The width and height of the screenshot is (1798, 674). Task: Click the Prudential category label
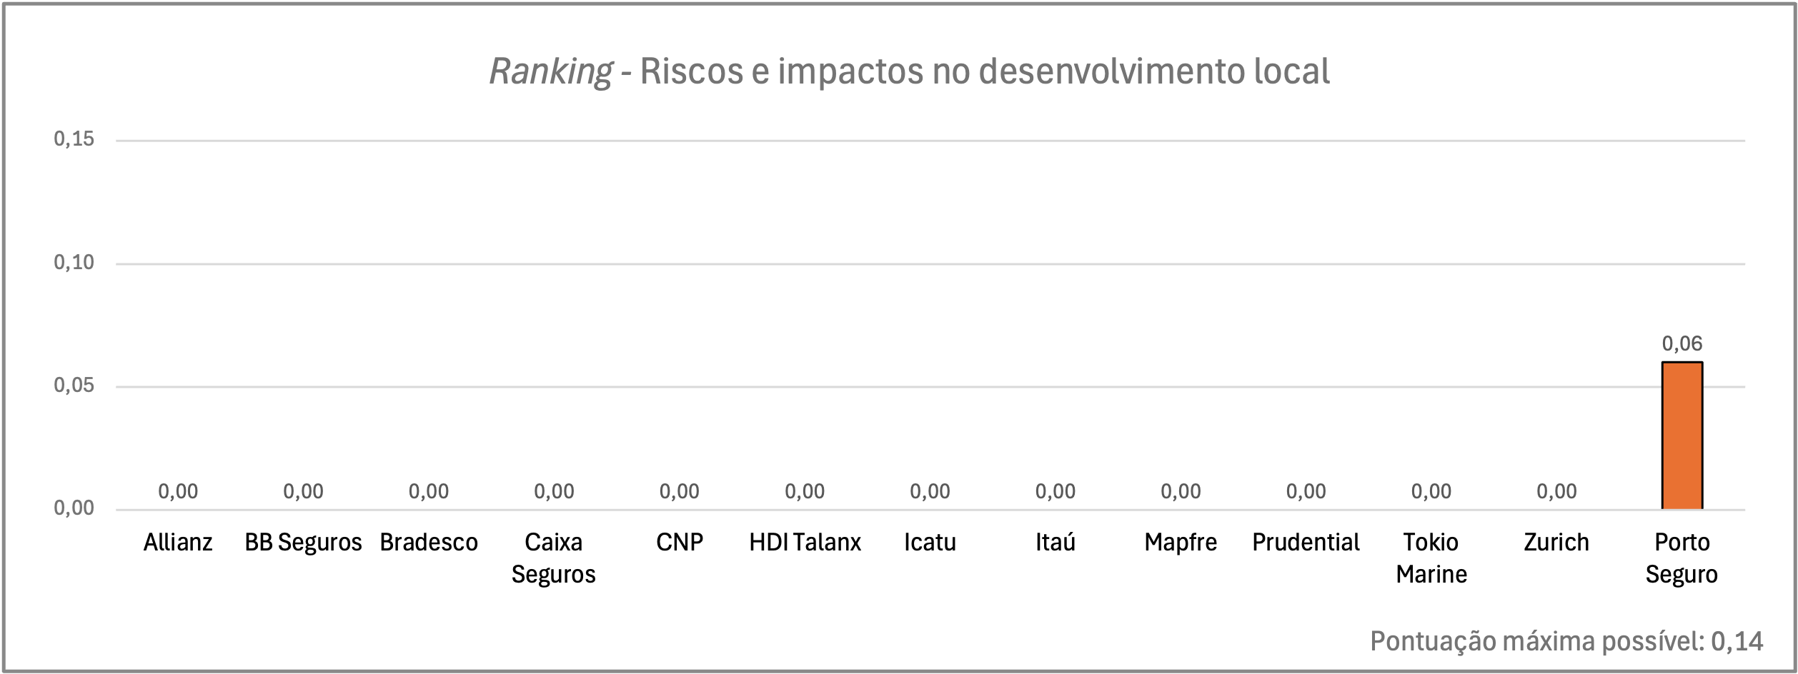tap(1306, 543)
